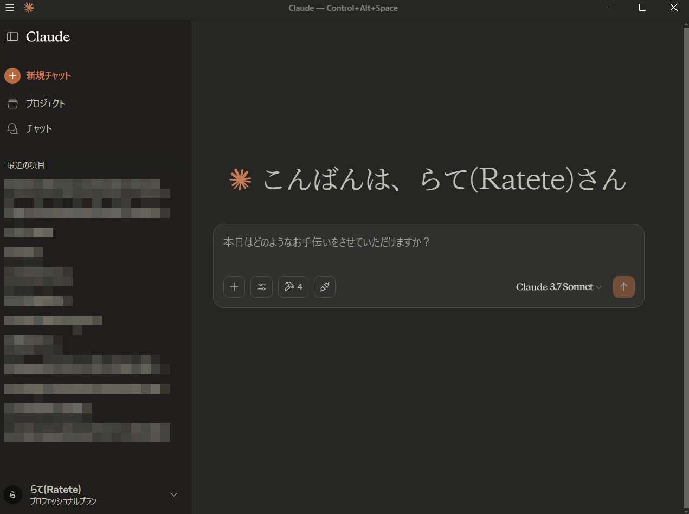Click the orange plus new chat icon
The image size is (689, 514).
tap(12, 76)
